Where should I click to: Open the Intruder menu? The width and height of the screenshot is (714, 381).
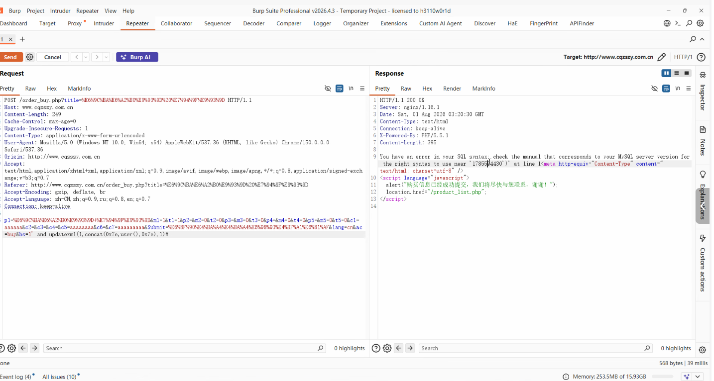[x=60, y=10]
